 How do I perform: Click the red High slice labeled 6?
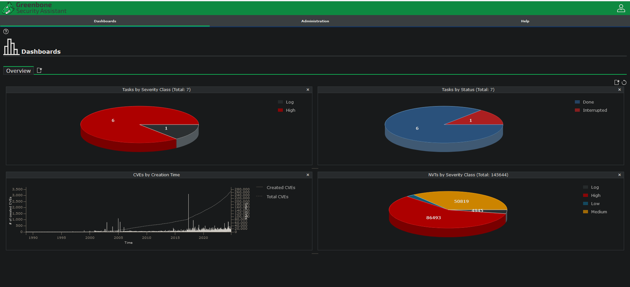[x=113, y=121]
